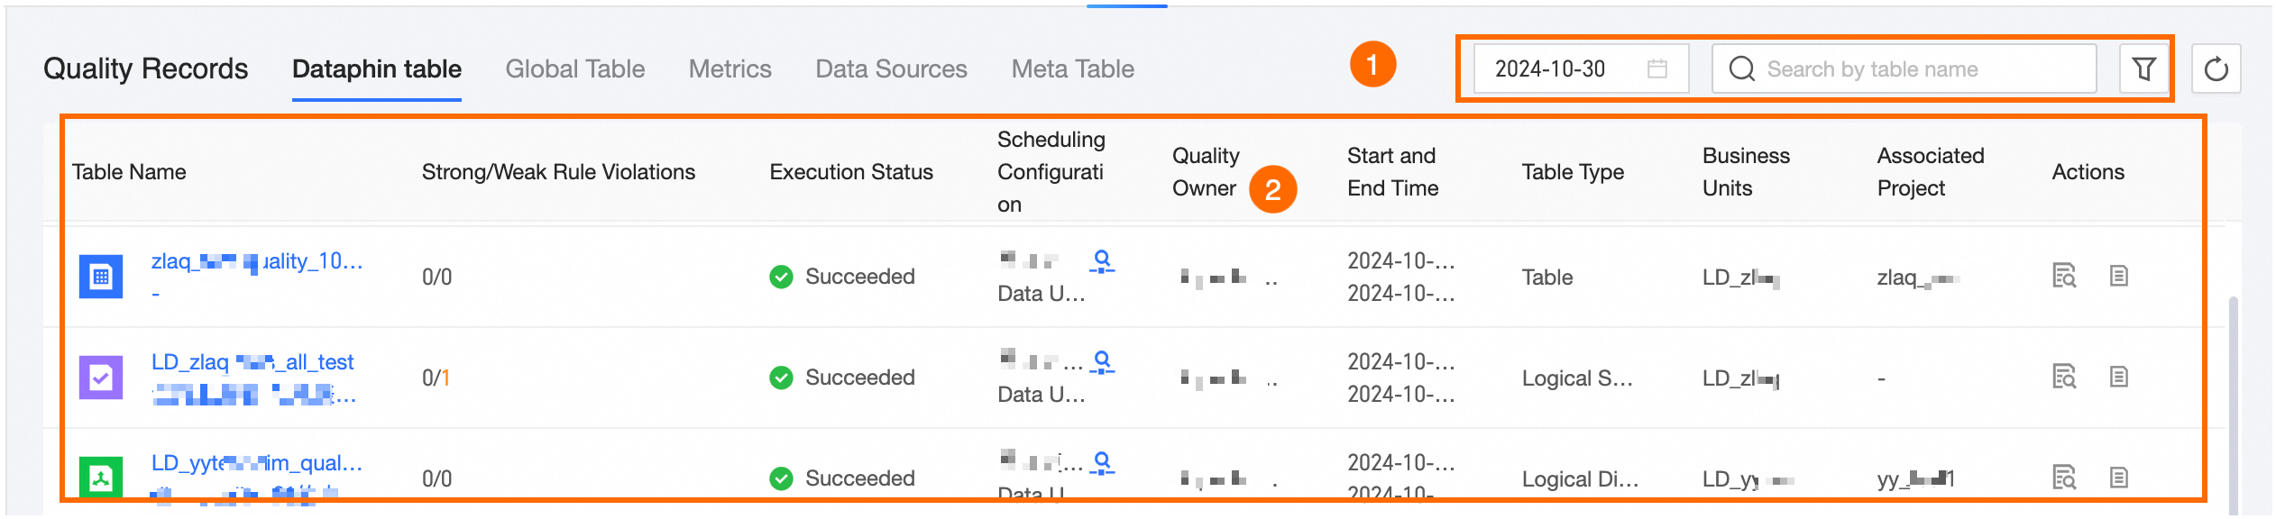Open log document icon for zlaq row
The image size is (2276, 519).
pyautogui.click(x=2119, y=276)
